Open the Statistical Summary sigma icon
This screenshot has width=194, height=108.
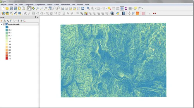126,8
